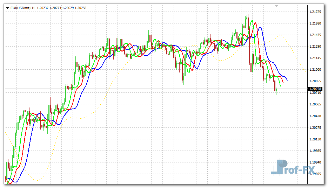Click the Prof-FX watermark logo
Screen dimensions: 328x188
tap(289, 168)
